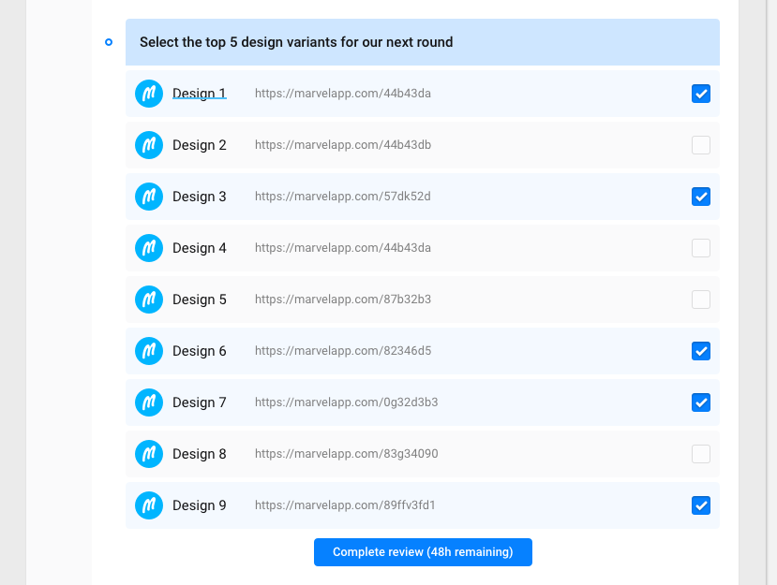
Task: Check the Design 2 checkbox
Action: click(701, 145)
